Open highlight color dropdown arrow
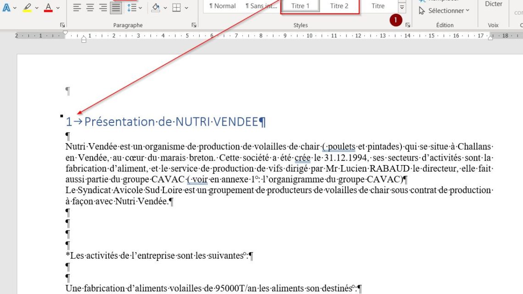The width and height of the screenshot is (523, 294). pos(37,8)
